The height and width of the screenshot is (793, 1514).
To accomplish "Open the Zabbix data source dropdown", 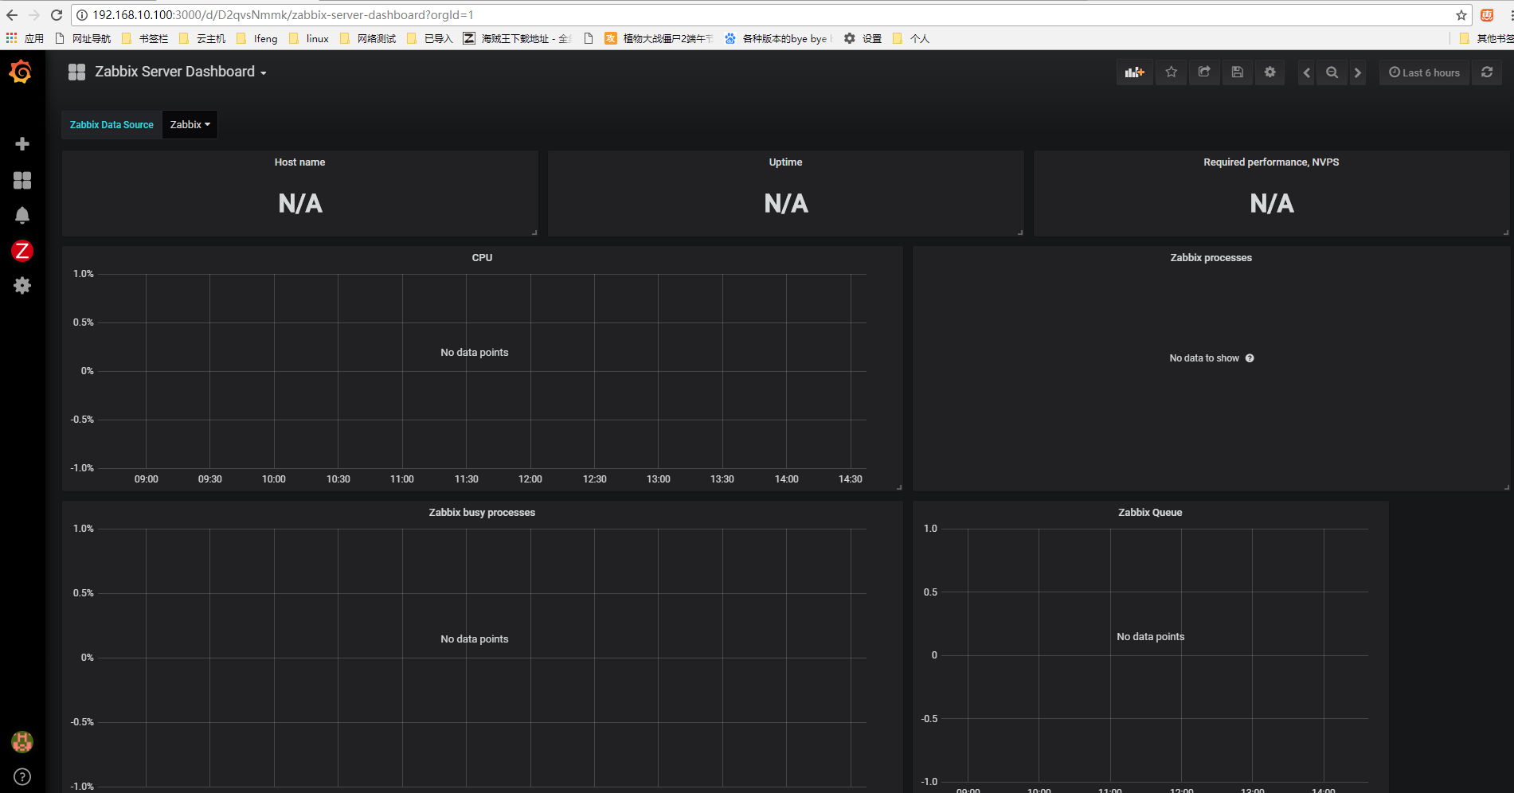I will (x=190, y=125).
